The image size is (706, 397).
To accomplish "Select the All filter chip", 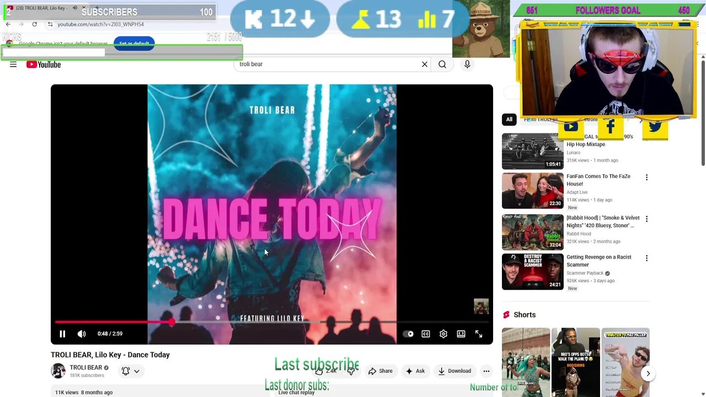I will point(509,120).
